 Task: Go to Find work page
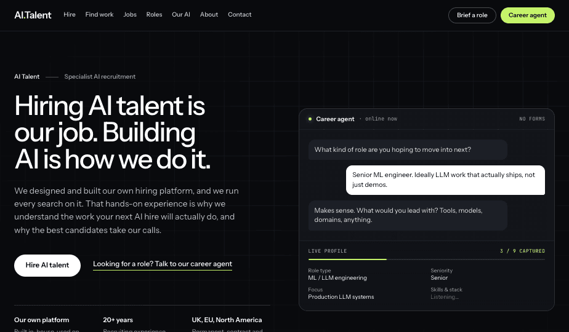coord(99,15)
